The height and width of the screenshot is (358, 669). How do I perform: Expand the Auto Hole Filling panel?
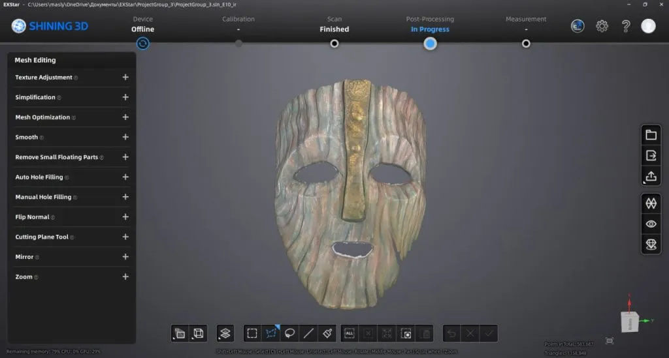pos(125,177)
